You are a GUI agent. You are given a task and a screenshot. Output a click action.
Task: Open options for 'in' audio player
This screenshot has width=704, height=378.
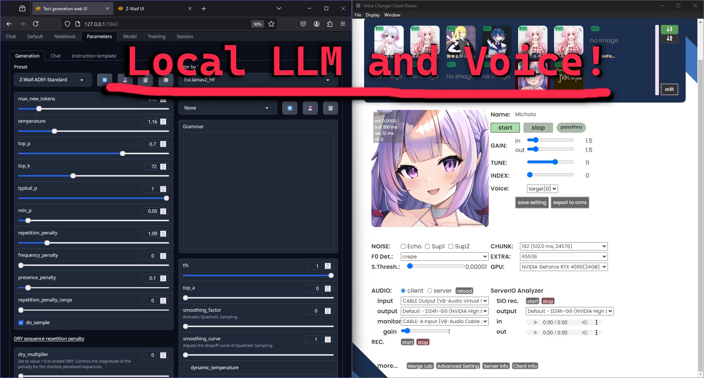pos(597,322)
